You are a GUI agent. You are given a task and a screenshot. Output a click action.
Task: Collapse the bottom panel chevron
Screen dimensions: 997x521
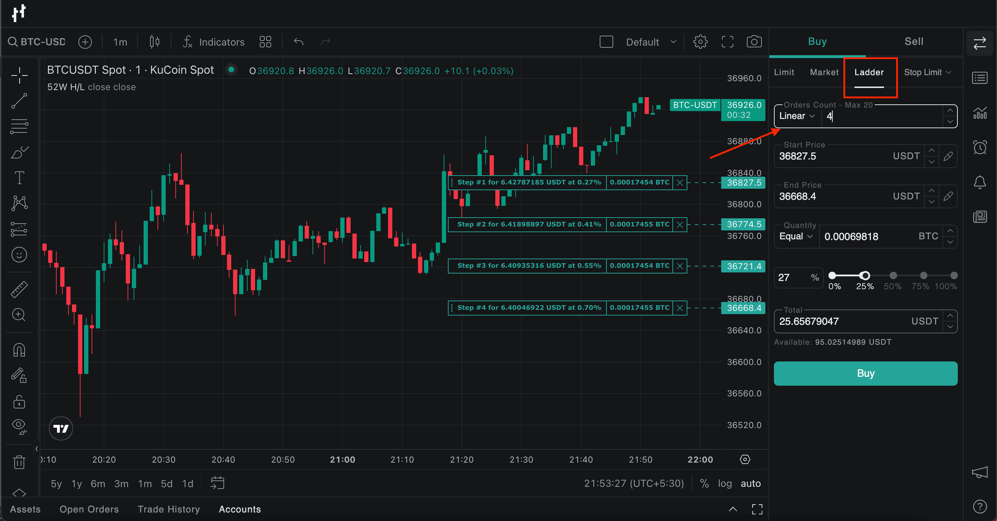733,509
